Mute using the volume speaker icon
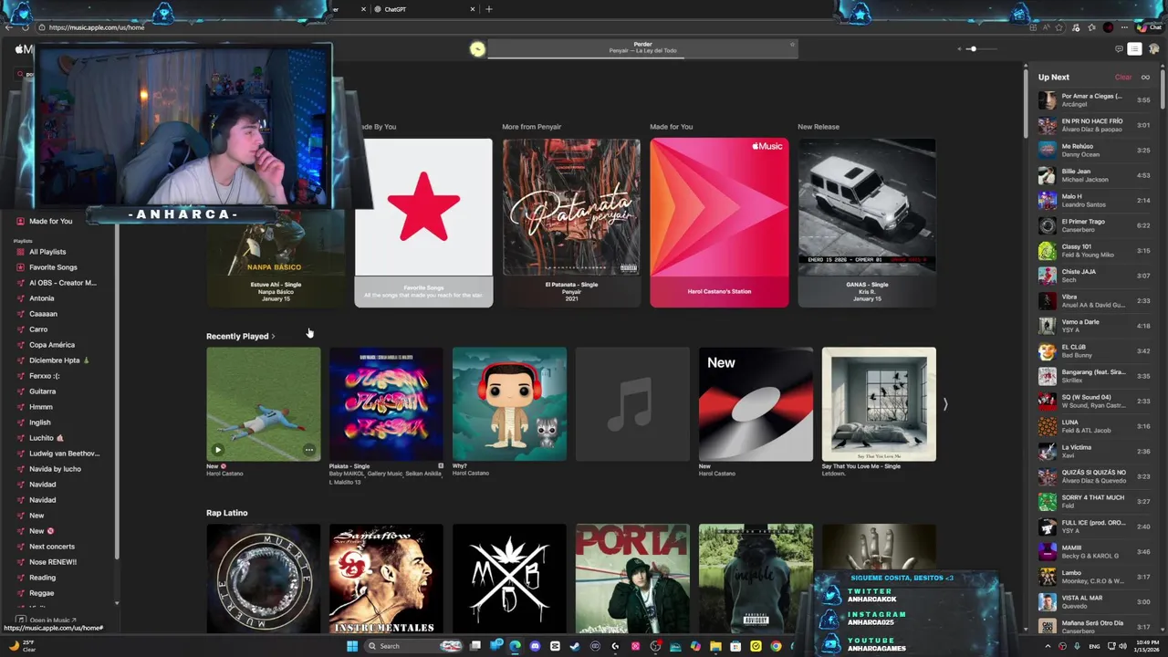 point(959,49)
